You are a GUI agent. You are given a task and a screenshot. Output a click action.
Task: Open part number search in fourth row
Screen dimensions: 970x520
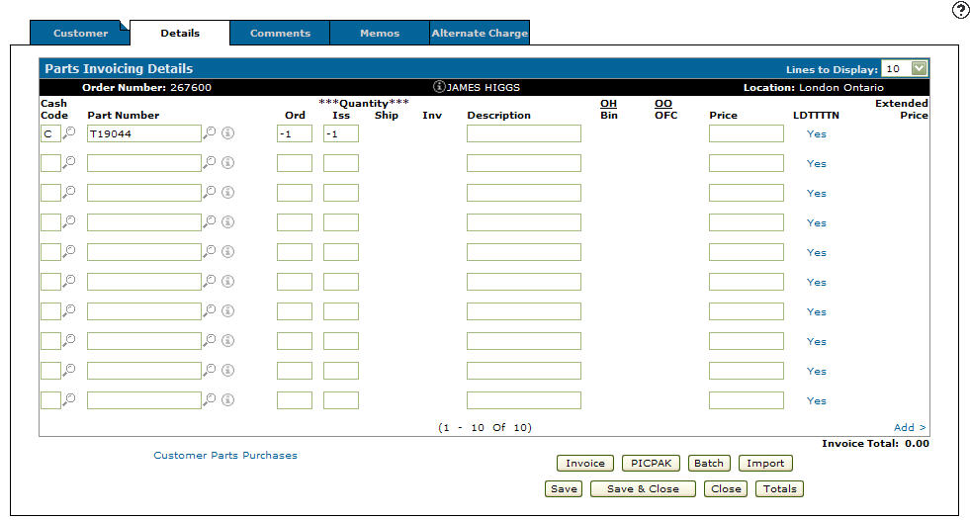(209, 221)
